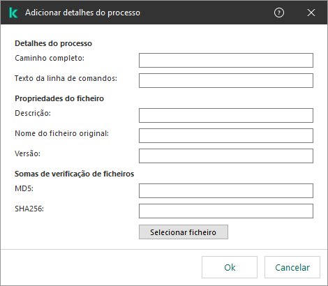Viewport: 328px width, 286px height.
Task: Open the help question mark icon
Action: tap(279, 13)
